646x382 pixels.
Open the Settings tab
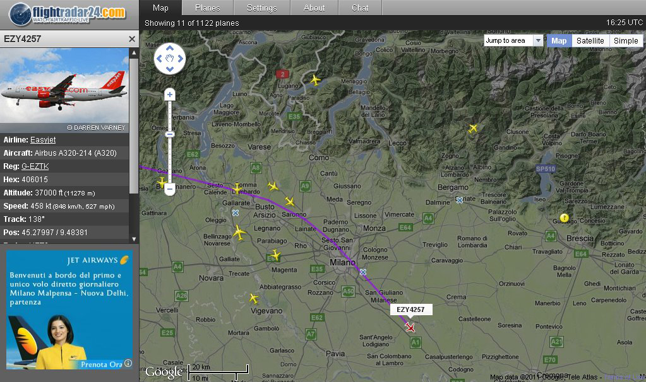tap(262, 8)
